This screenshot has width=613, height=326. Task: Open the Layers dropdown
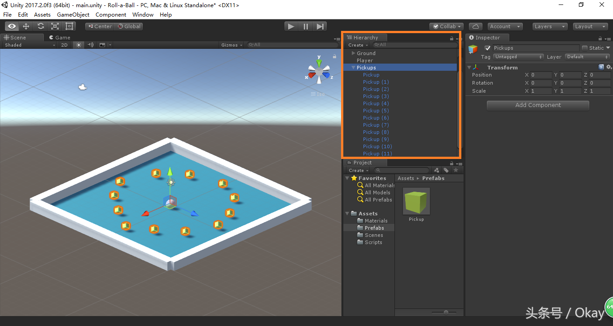(550, 26)
